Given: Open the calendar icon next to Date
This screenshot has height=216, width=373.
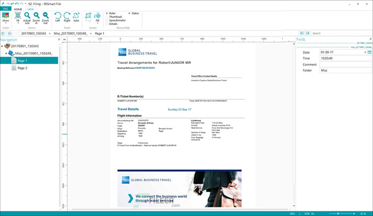Looking at the screenshot, I should 370,52.
